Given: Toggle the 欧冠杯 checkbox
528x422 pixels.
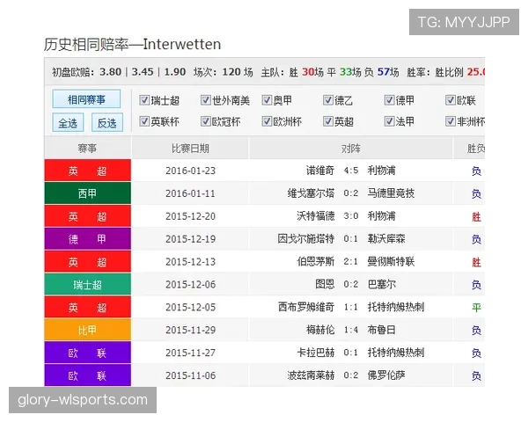Looking at the screenshot, I should point(206,121).
